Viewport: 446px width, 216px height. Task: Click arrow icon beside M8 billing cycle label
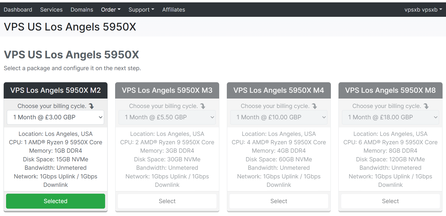[426, 106]
